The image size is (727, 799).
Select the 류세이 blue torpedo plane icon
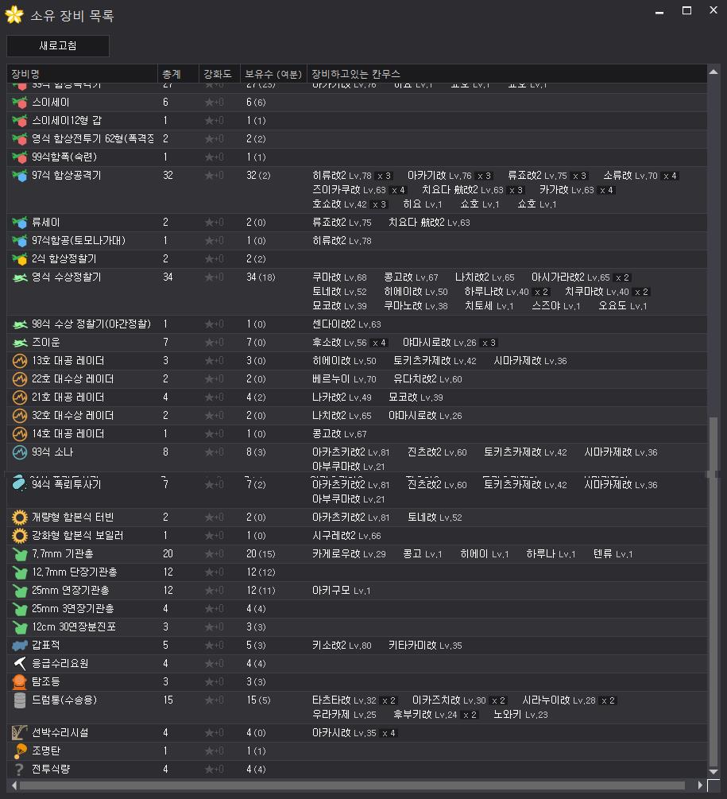click(x=20, y=223)
